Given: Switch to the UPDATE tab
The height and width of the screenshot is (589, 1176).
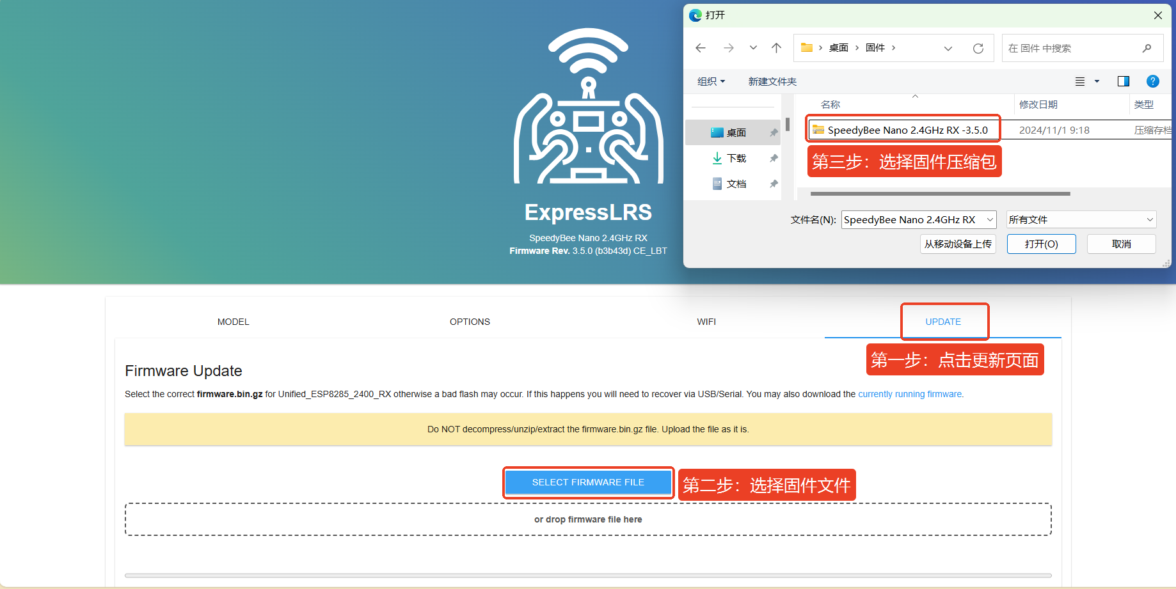Looking at the screenshot, I should (x=943, y=322).
